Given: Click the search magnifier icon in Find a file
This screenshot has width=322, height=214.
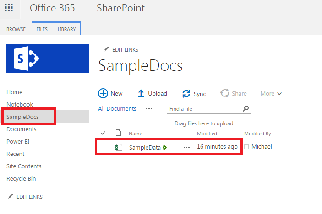Looking at the screenshot, I should click(246, 108).
